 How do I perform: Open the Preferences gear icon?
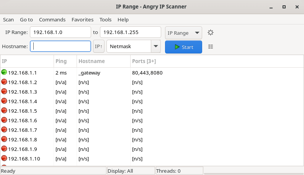210,32
